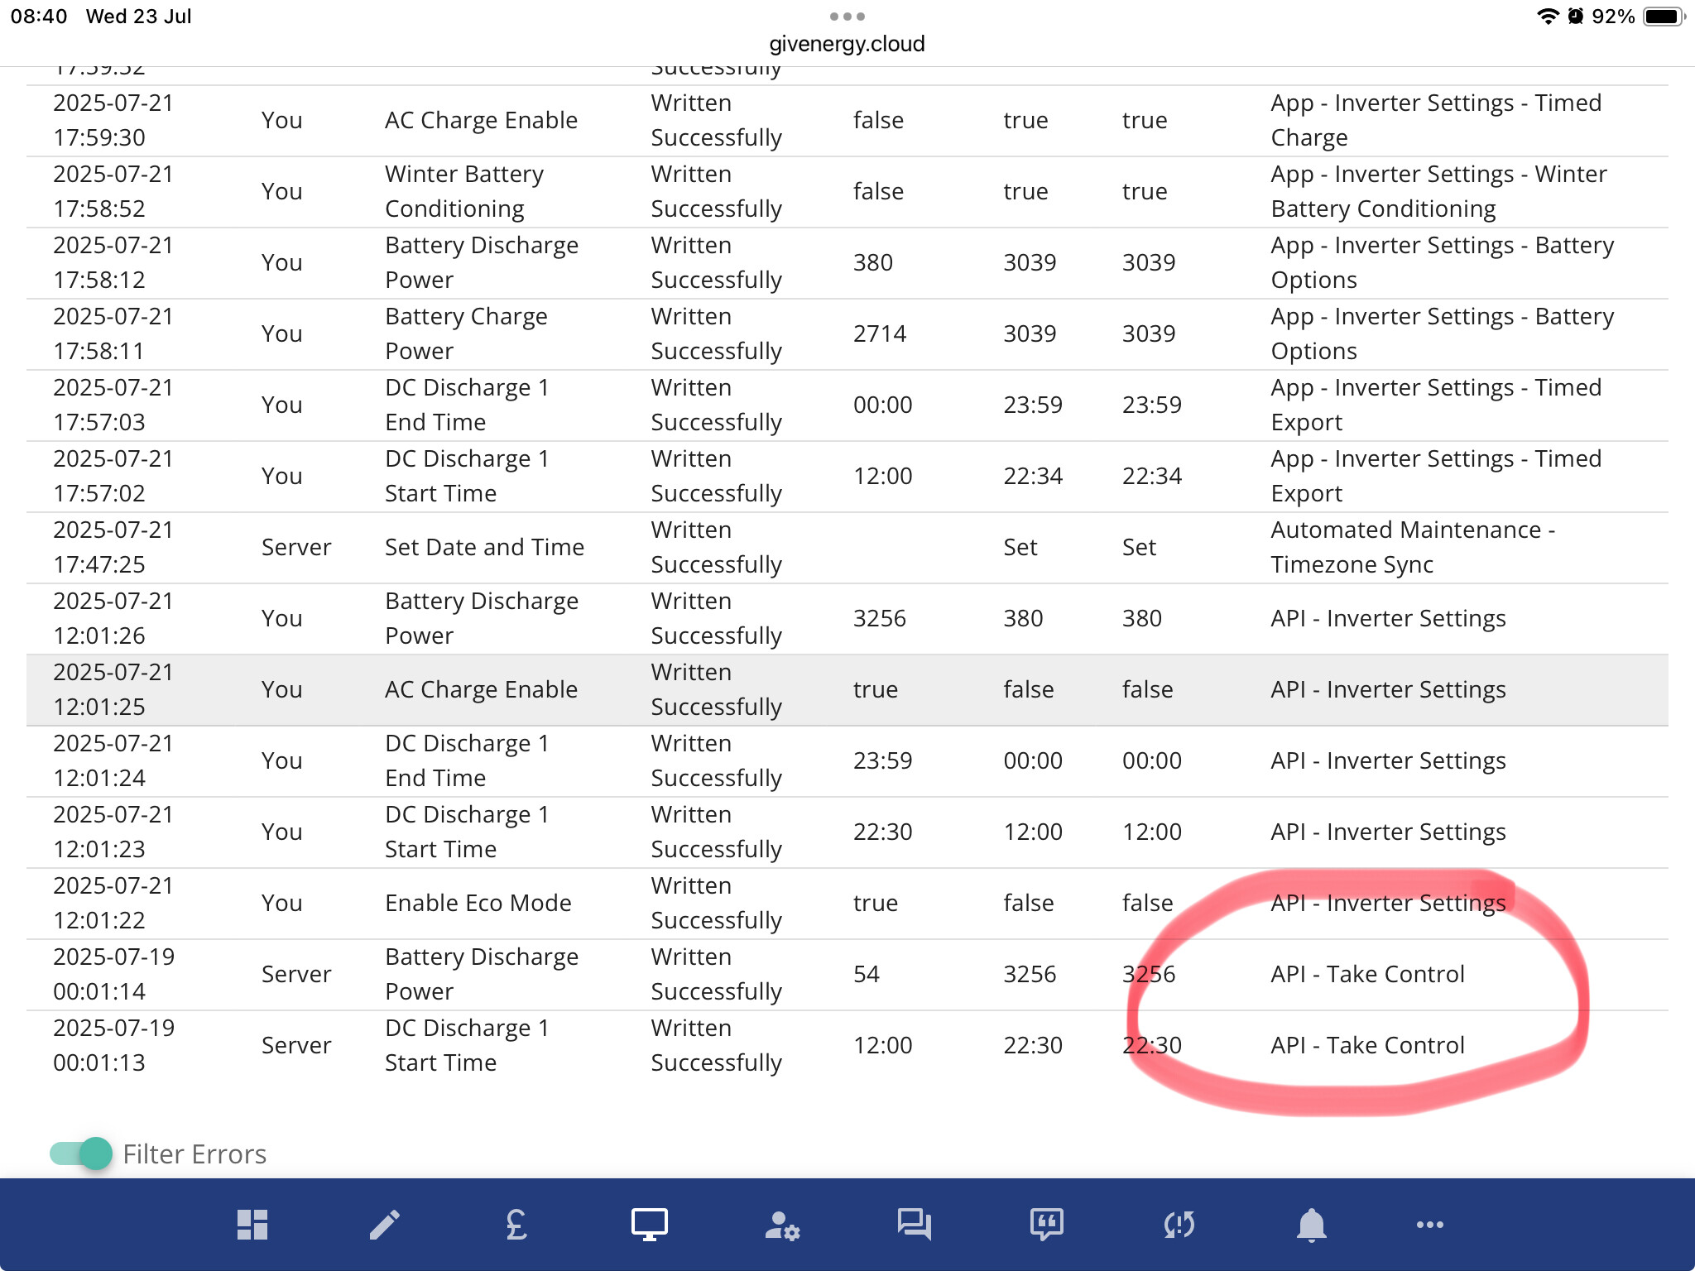Tap the battery status indicator in status bar
This screenshot has width=1695, height=1271.
click(x=1662, y=17)
